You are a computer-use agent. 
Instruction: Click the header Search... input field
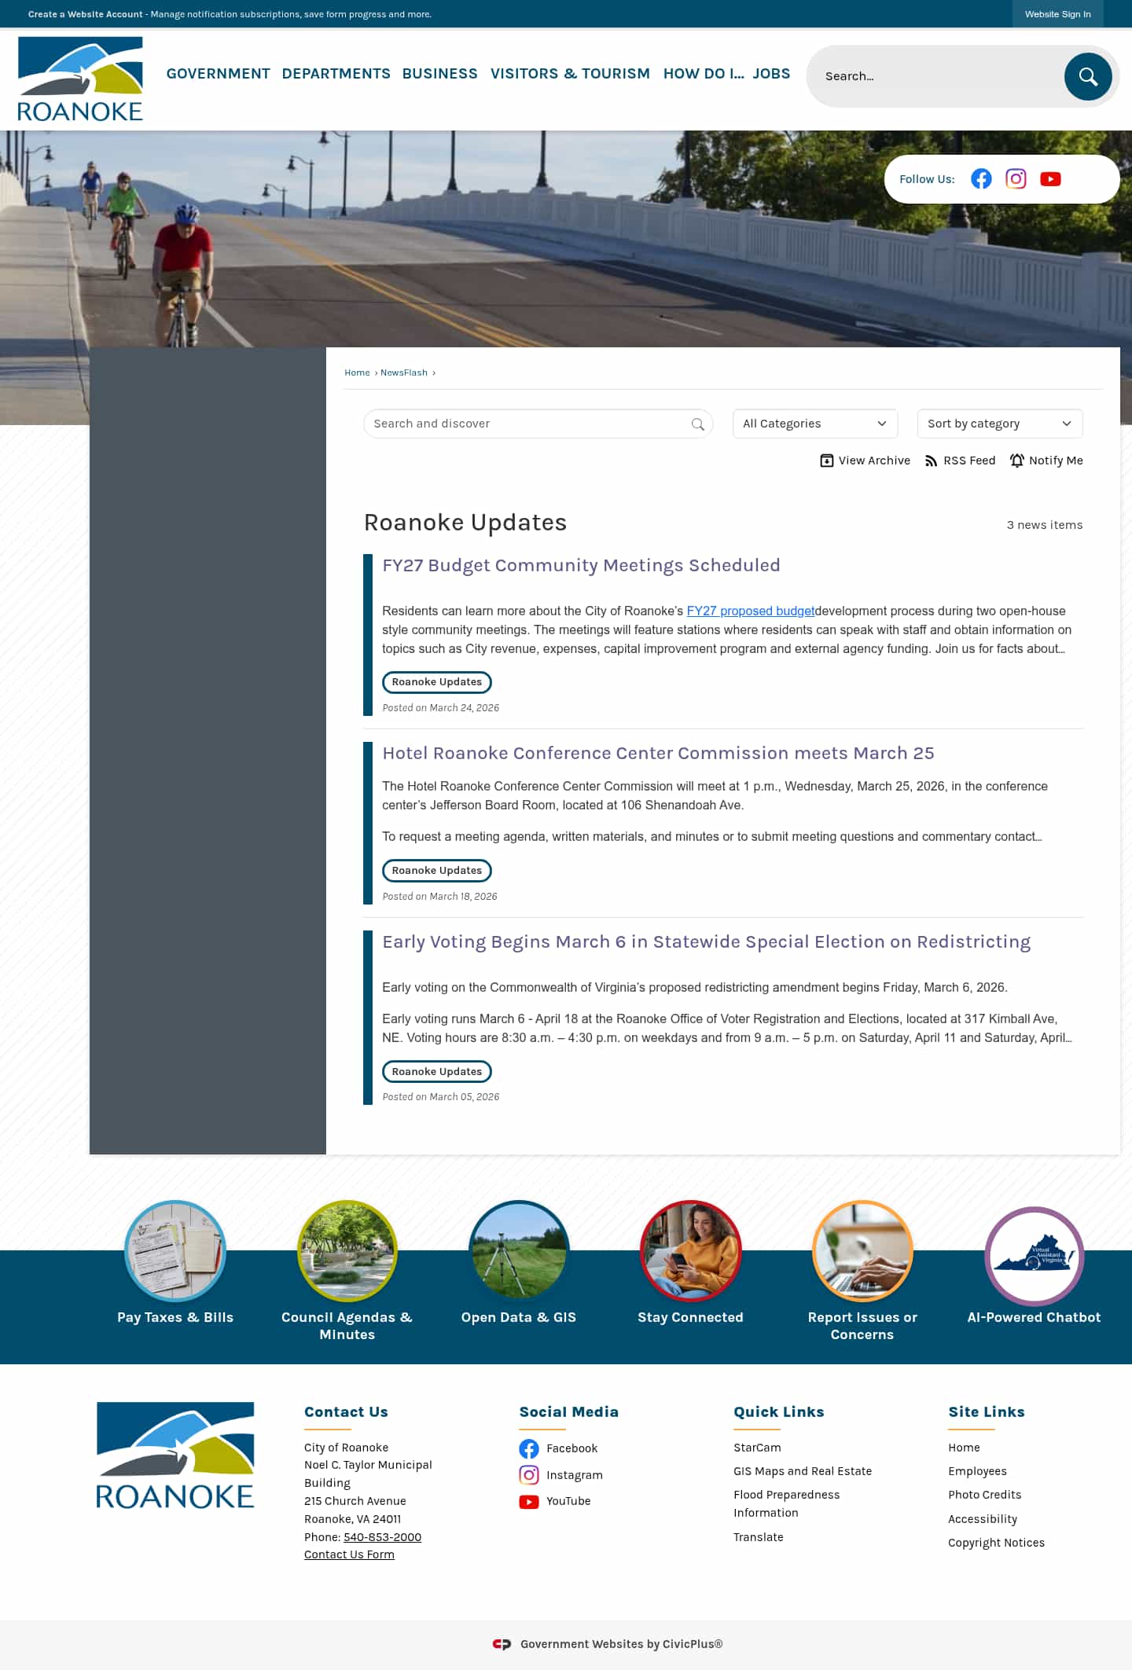935,76
